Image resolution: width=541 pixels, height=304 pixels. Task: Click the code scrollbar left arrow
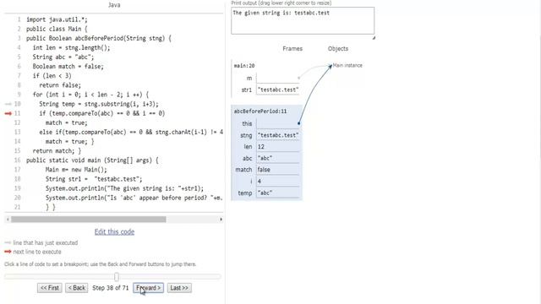pyautogui.click(x=8, y=220)
